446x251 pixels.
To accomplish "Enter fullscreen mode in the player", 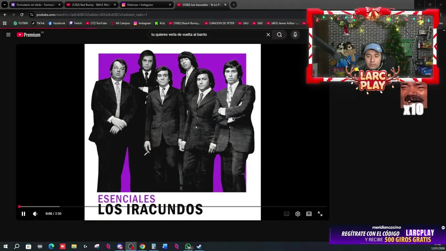I will coord(320,214).
